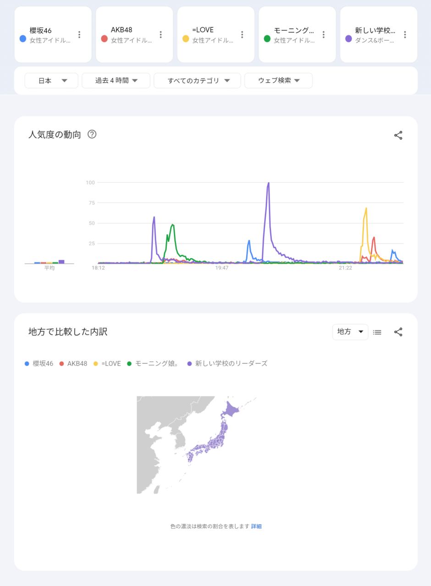Click the blue color dot for 櫻坂46

click(x=23, y=38)
